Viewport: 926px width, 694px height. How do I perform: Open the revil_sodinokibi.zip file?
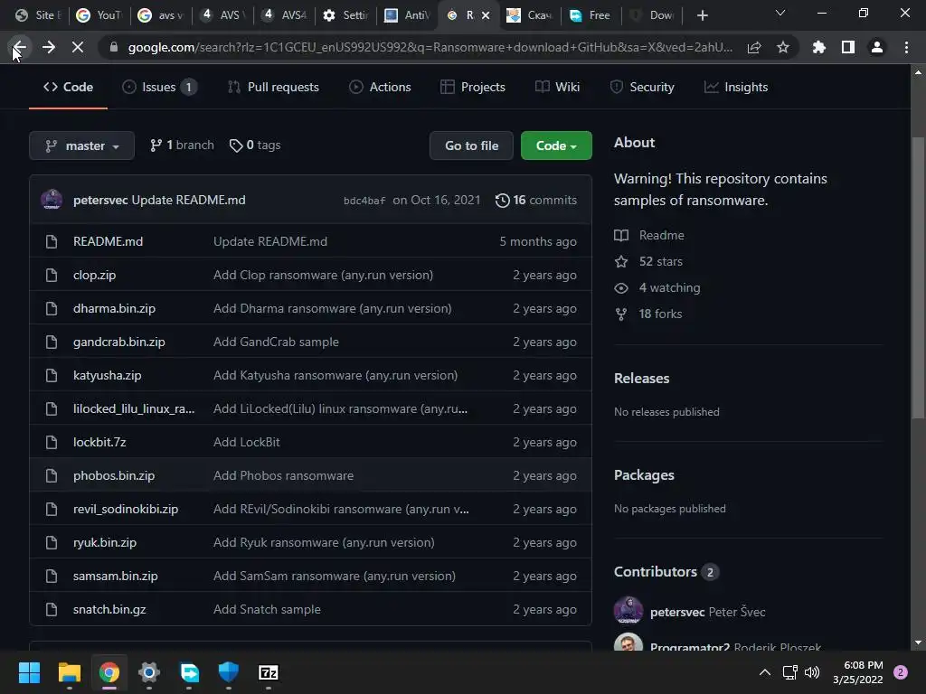pyautogui.click(x=126, y=510)
